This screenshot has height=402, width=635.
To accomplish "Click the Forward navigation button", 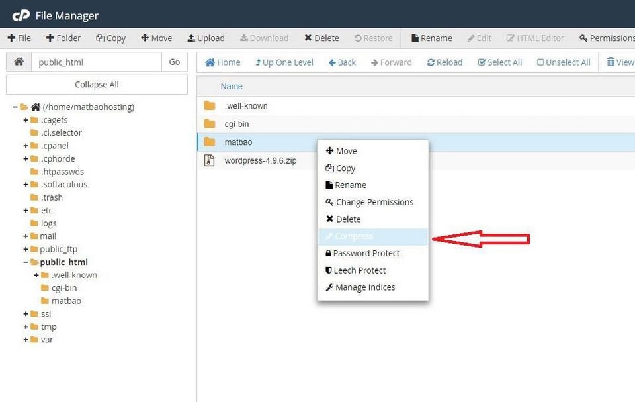I will coord(391,62).
